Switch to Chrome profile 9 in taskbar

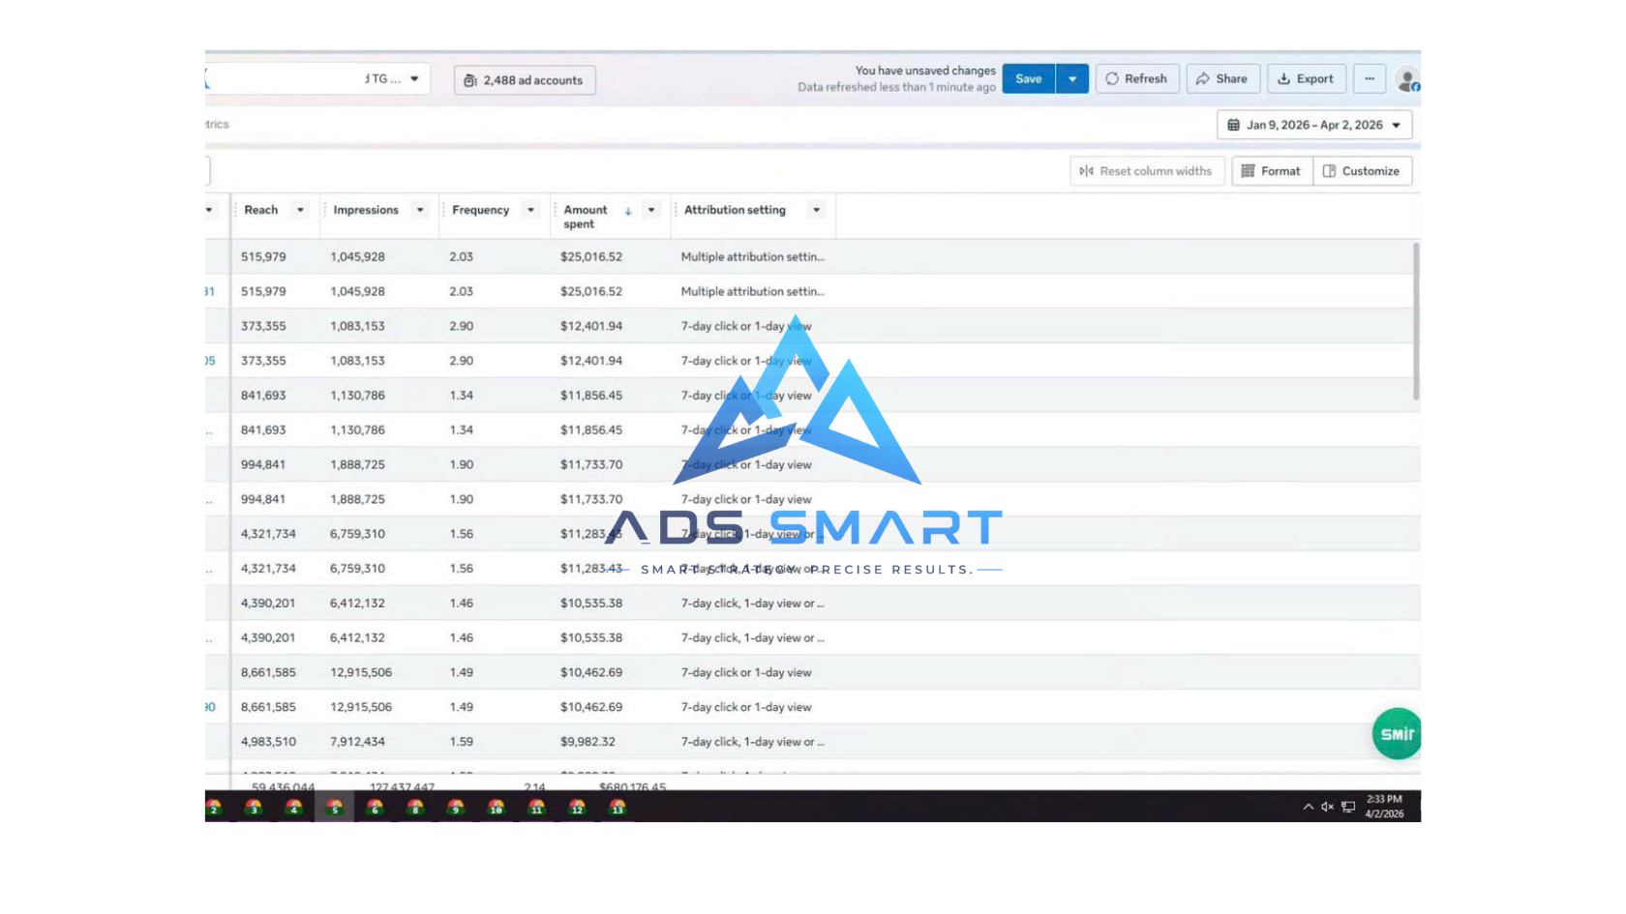click(456, 807)
